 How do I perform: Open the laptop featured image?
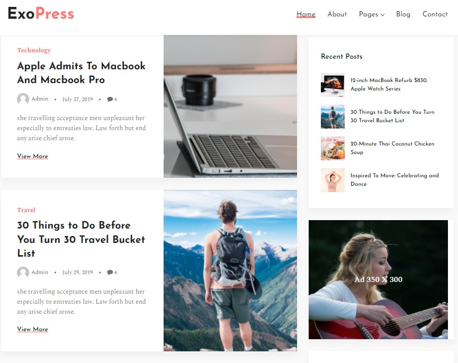pos(230,106)
